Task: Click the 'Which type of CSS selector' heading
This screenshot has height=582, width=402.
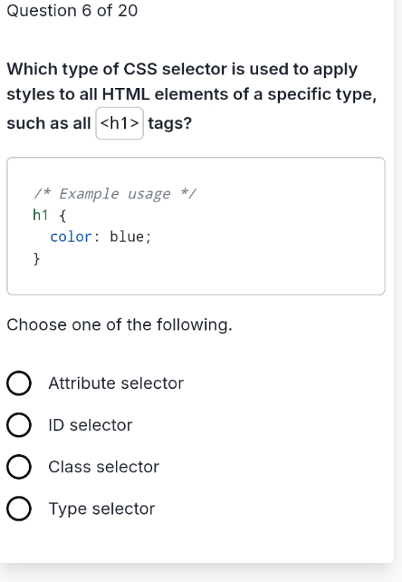Action: point(192,95)
